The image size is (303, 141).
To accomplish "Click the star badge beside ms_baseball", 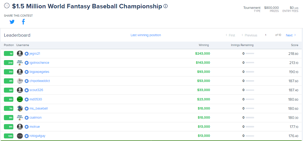I will point(27,108).
